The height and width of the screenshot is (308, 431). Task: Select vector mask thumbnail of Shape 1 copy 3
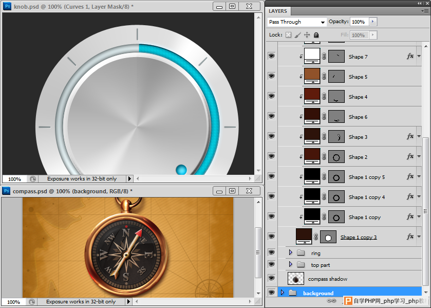[328, 237]
